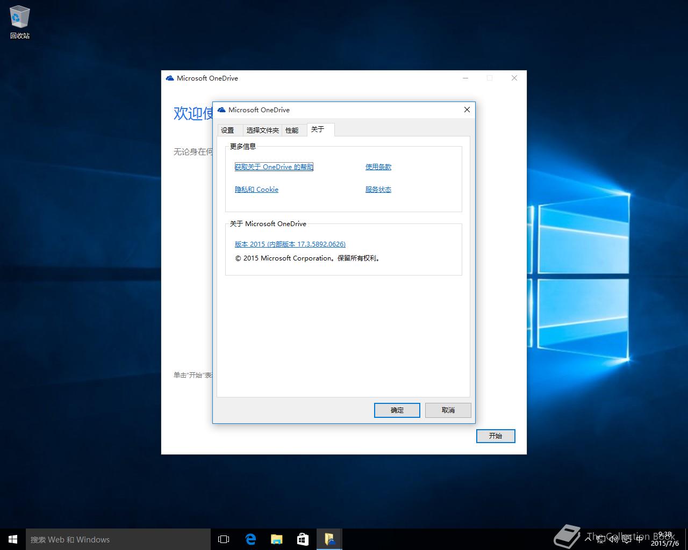Click the version 17.3.5892.0626 link

tap(290, 244)
